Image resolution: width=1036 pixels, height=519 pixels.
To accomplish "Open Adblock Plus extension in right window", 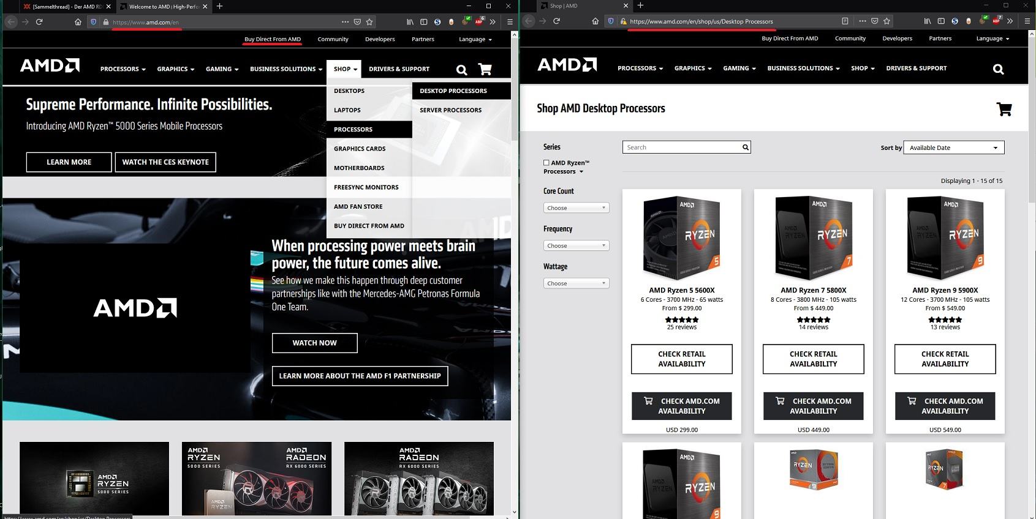I will [x=996, y=21].
